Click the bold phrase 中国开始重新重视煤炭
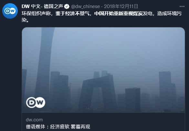Viewport: 189px width, 131px height. tap(119, 14)
